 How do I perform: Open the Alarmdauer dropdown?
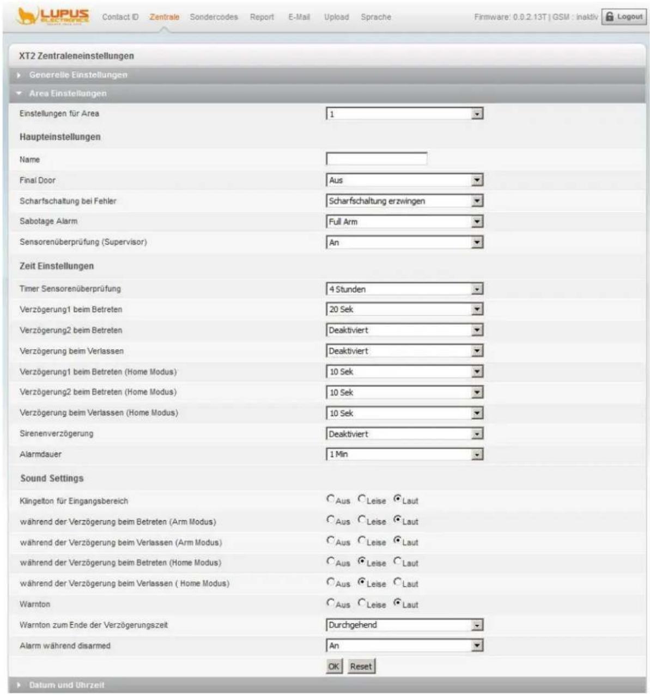pos(405,454)
